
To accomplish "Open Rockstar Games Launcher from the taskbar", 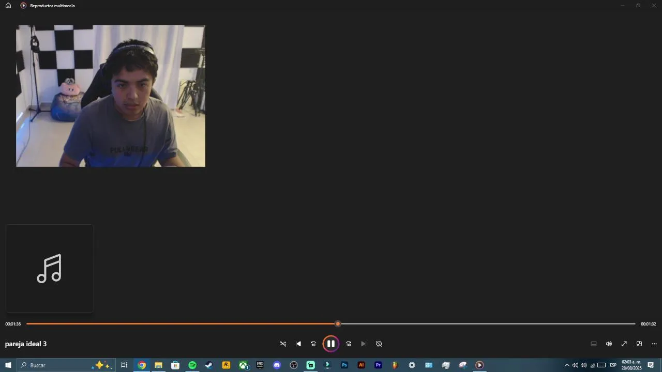I will 226,365.
